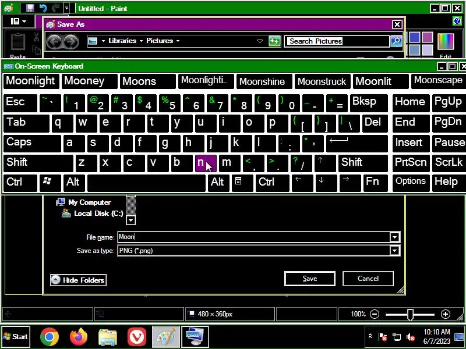The height and width of the screenshot is (349, 466).
Task: Click the Paint zoom out minus button
Action: pyautogui.click(x=375, y=314)
